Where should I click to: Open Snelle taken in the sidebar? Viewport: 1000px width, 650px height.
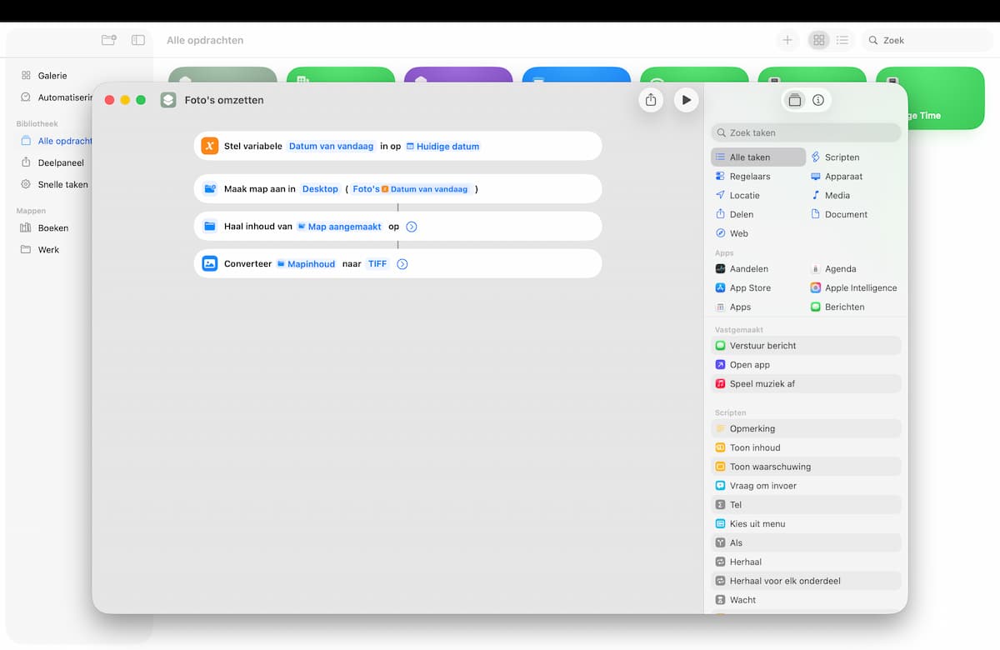[x=62, y=184]
